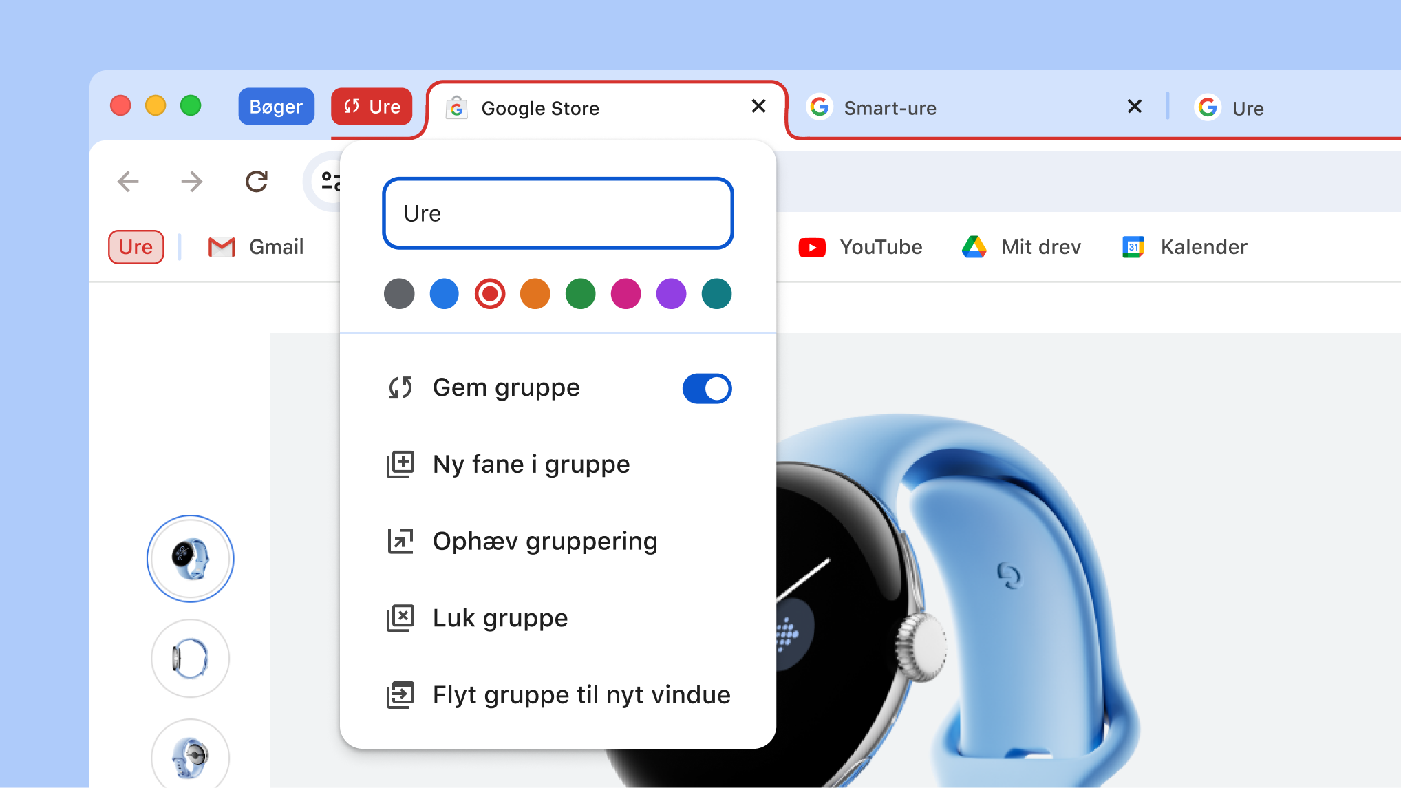Viewport: 1401px width, 788px height.
Task: Click the Bøger tab group label
Action: 276,106
